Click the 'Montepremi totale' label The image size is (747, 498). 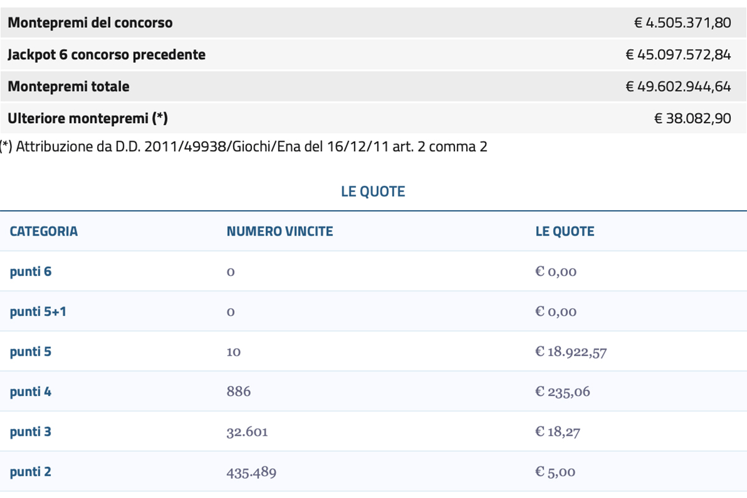coord(68,86)
